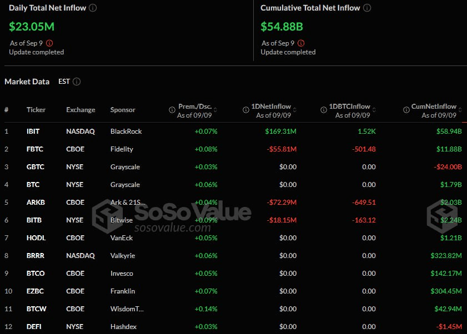The width and height of the screenshot is (467, 334).
Task: Click info icon before CumNetInflow column header
Action: click(406, 110)
